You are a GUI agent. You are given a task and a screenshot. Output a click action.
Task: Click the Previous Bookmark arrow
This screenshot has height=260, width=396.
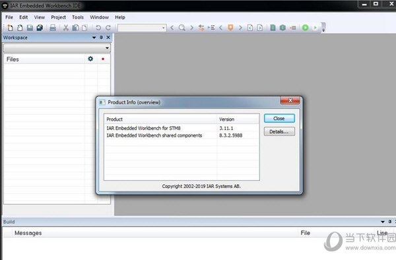coord(220,28)
